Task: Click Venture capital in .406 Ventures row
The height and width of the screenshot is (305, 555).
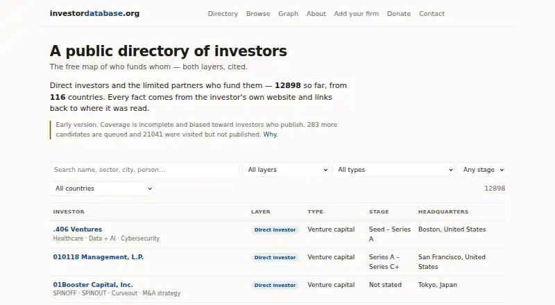Action: [x=331, y=229]
